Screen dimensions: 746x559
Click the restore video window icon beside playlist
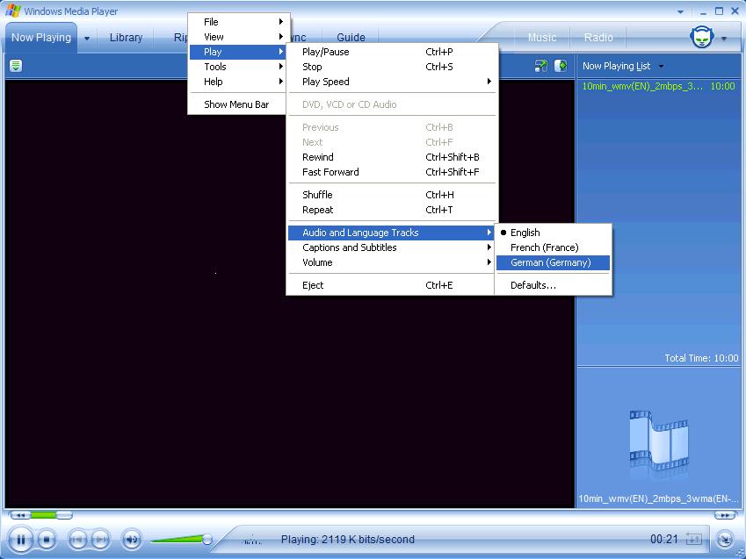561,66
